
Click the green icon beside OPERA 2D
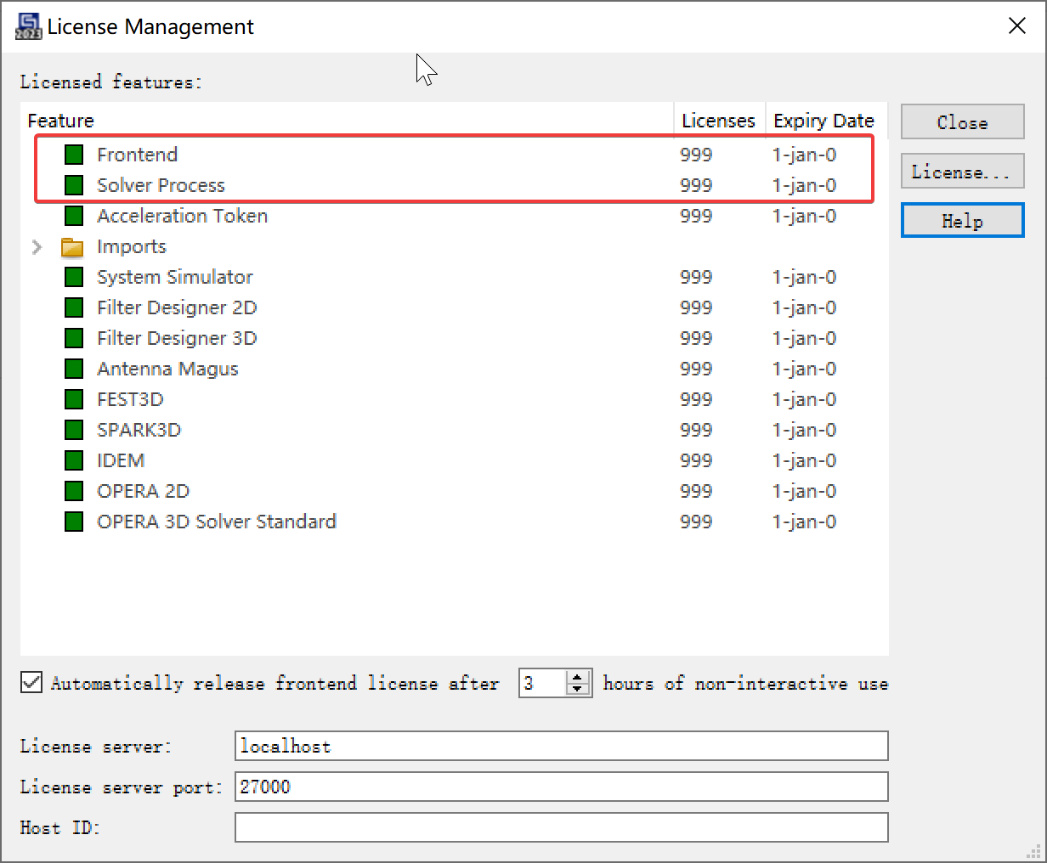(74, 491)
